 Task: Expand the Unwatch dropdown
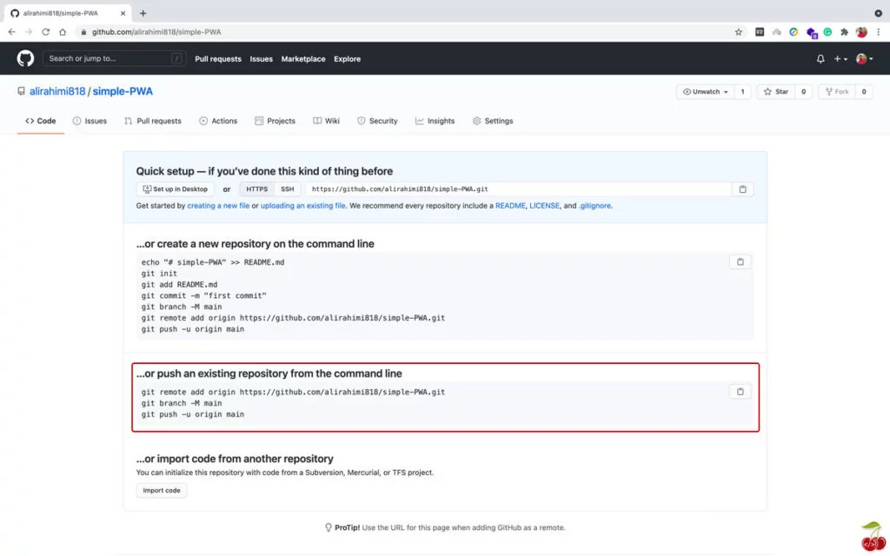click(x=705, y=91)
